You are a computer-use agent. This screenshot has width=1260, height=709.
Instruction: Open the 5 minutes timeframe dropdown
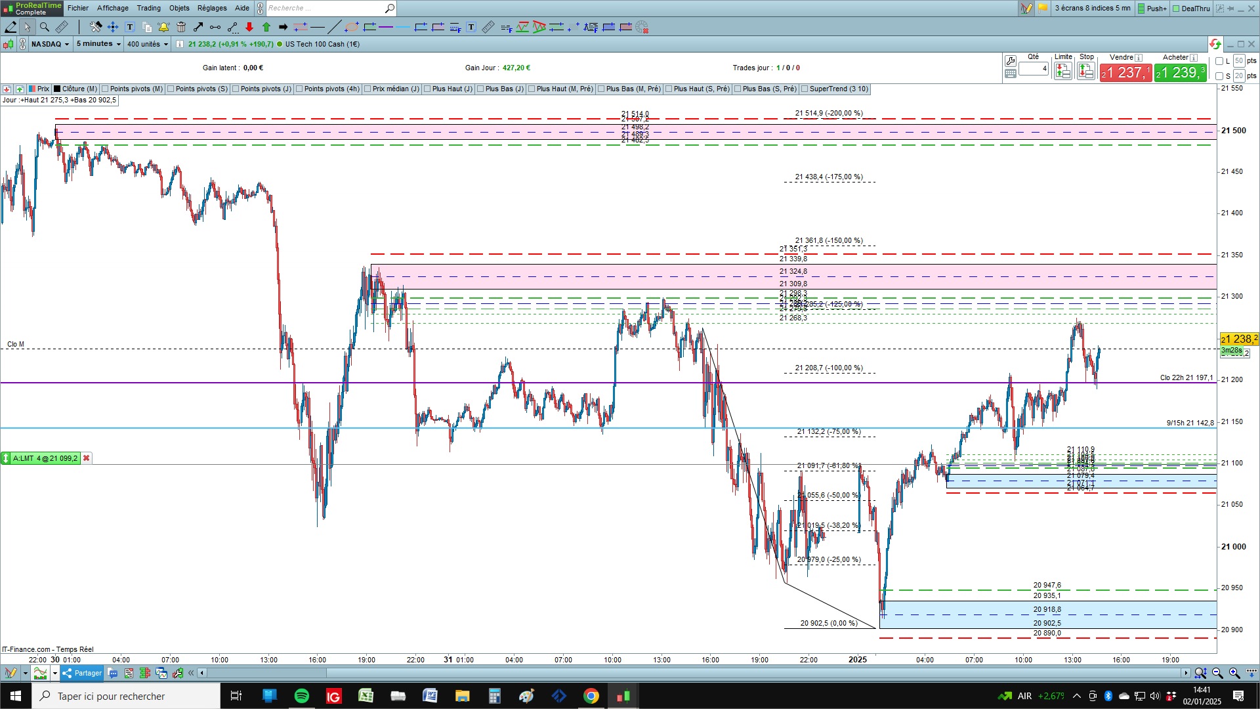(98, 44)
